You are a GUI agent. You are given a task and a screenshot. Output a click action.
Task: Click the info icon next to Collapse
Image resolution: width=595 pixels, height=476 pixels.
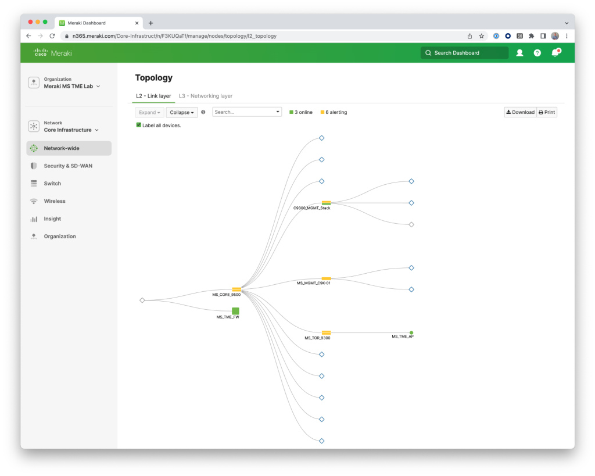pos(203,112)
